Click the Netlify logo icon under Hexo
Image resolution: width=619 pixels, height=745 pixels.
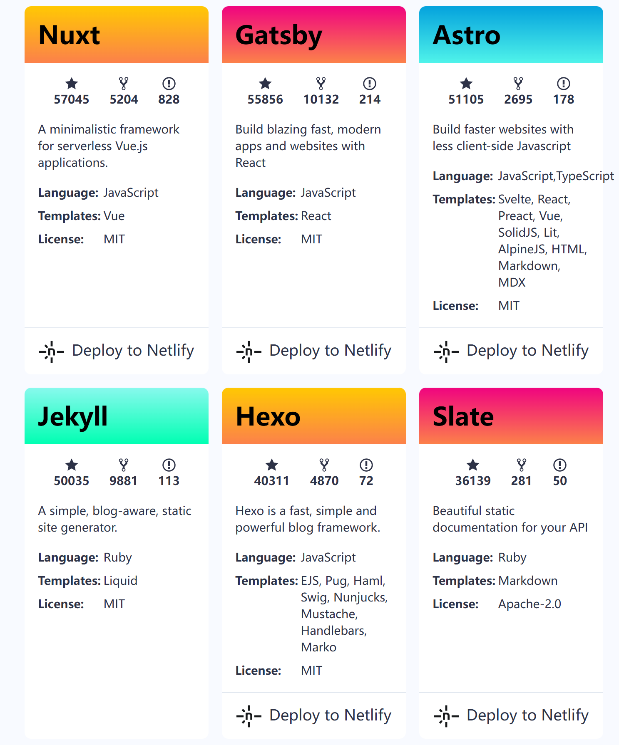pos(249,716)
